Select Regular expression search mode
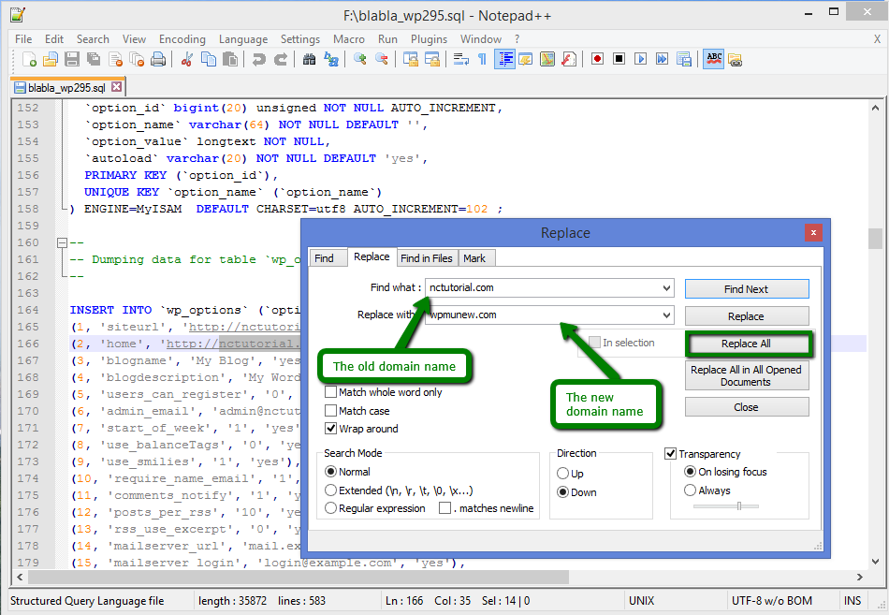The width and height of the screenshot is (889, 615). pyautogui.click(x=330, y=508)
